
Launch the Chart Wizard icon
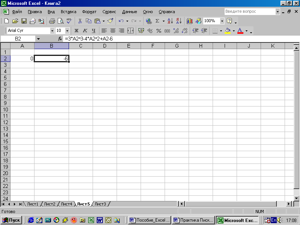(189, 21)
